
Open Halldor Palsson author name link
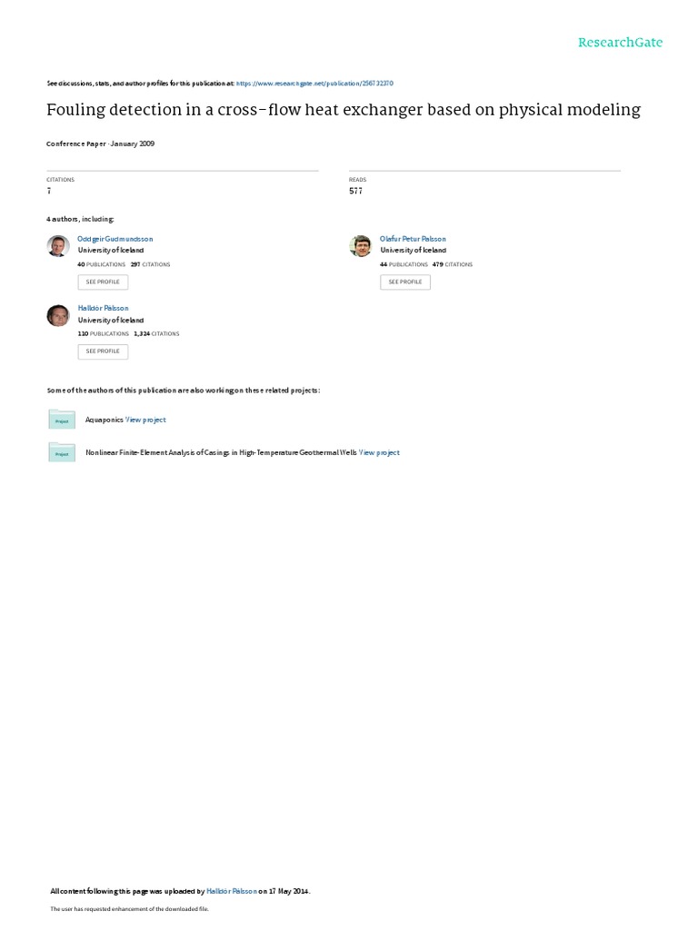click(104, 309)
